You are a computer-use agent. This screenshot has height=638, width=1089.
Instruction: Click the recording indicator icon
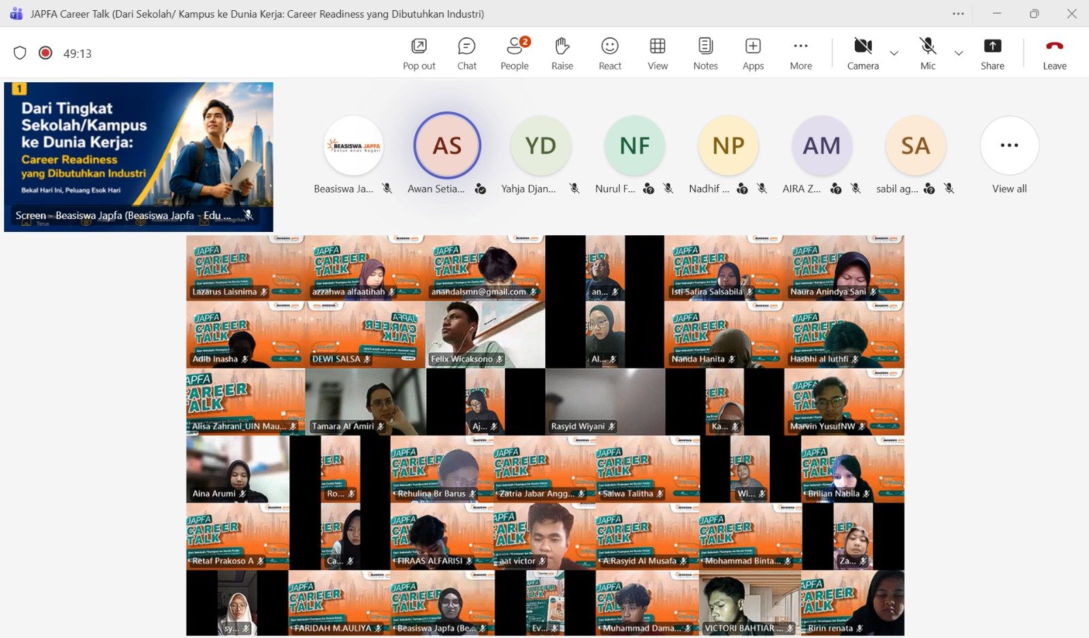pyautogui.click(x=46, y=53)
